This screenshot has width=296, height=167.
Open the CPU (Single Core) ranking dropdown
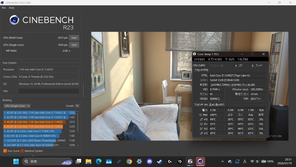(17, 106)
